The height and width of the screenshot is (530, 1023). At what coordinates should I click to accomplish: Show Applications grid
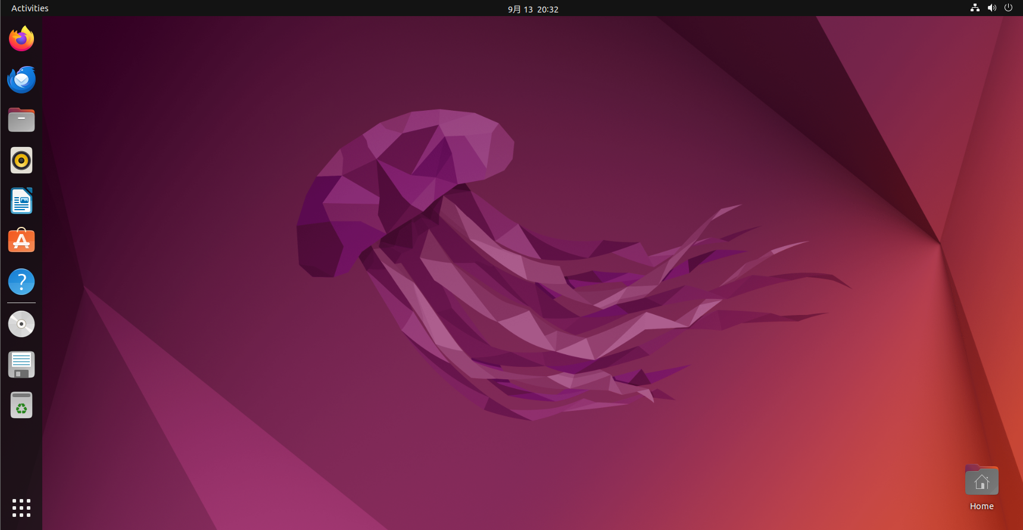click(x=21, y=508)
